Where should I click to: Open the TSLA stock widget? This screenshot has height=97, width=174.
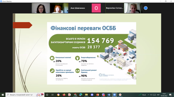click(x=142, y=95)
